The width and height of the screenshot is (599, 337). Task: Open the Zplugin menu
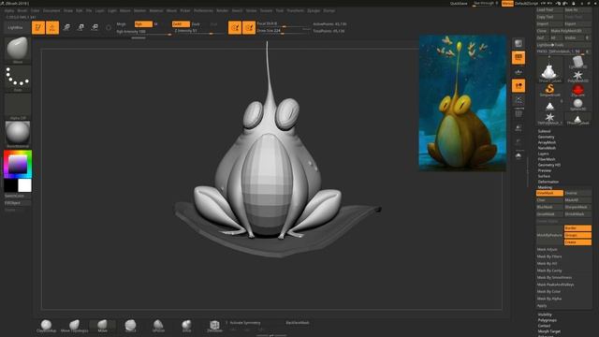click(314, 10)
